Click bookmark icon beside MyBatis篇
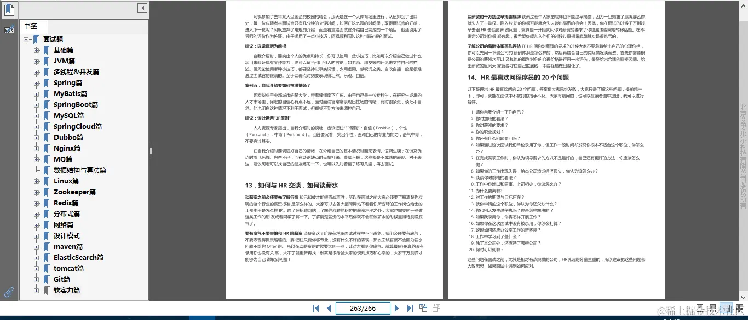 click(47, 94)
